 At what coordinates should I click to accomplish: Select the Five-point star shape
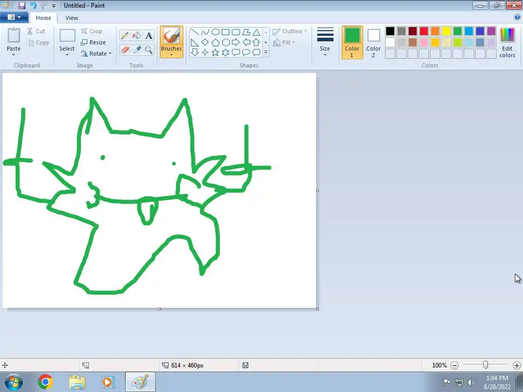point(216,53)
